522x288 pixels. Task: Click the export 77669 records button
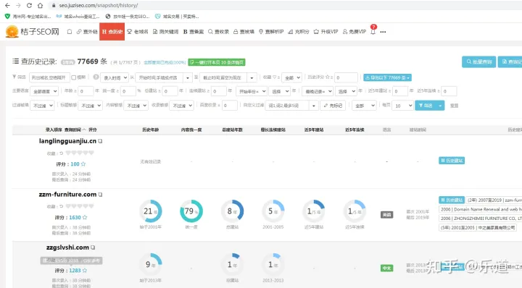387,77
